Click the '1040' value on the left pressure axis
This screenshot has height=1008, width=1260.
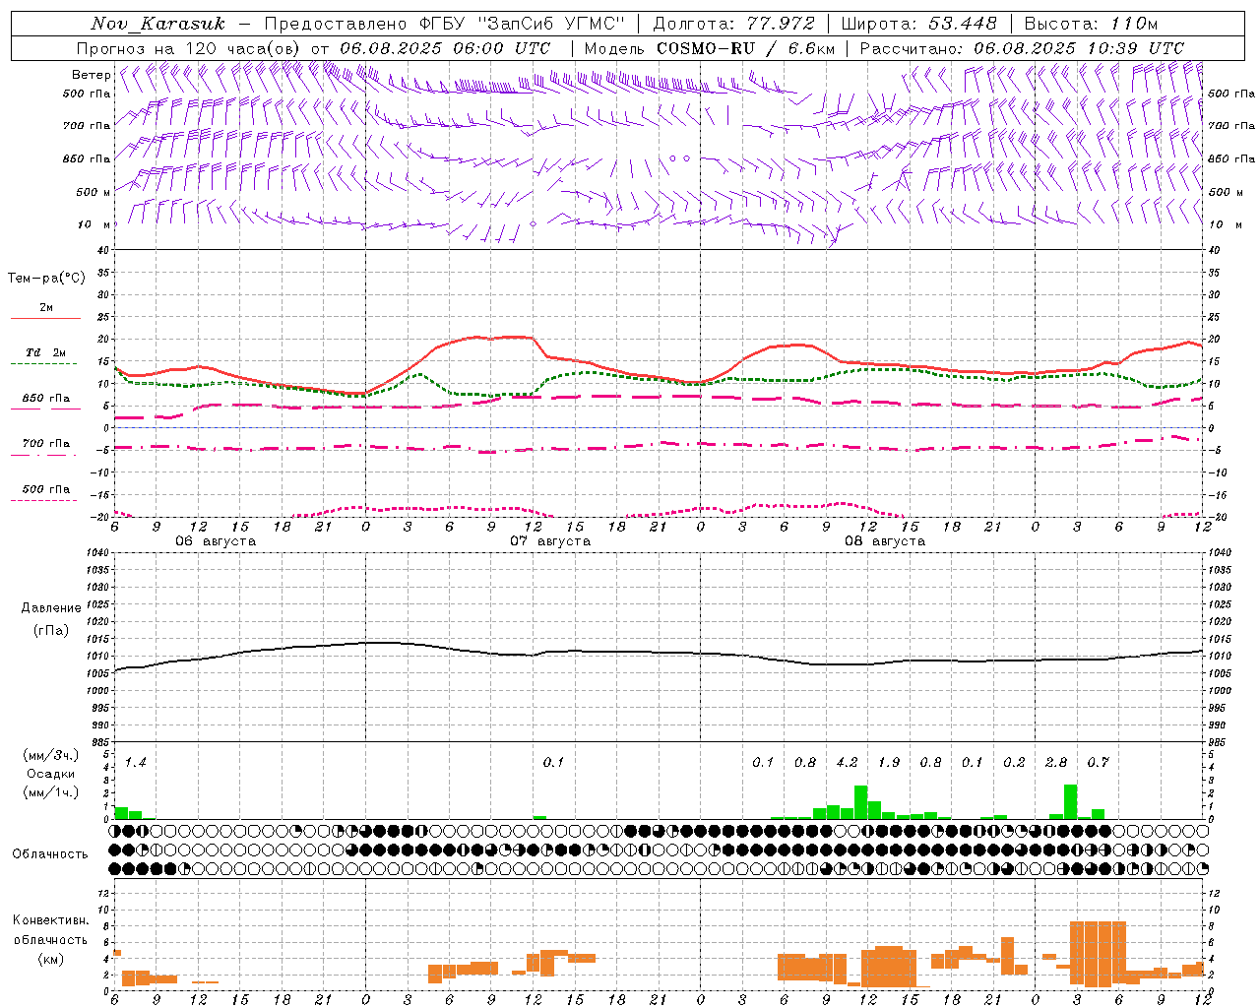pos(99,552)
